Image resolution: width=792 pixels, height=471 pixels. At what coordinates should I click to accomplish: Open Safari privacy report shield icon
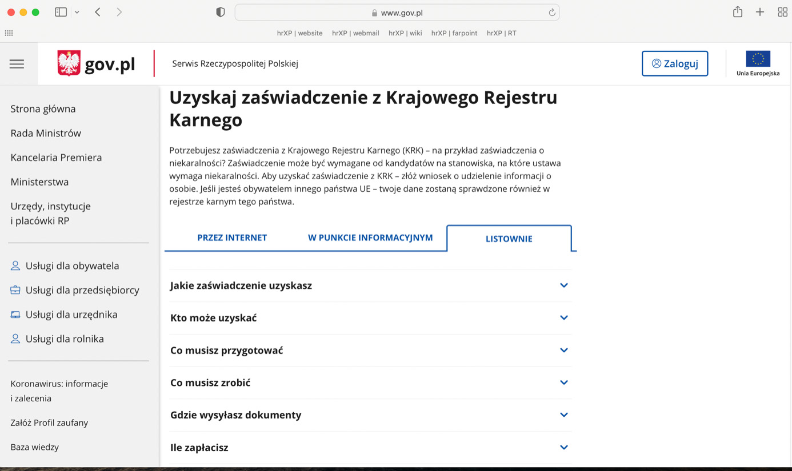(221, 13)
